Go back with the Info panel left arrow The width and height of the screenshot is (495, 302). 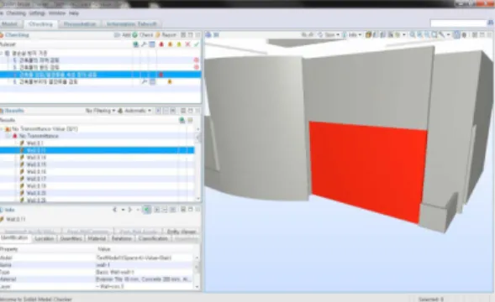[x=114, y=210]
